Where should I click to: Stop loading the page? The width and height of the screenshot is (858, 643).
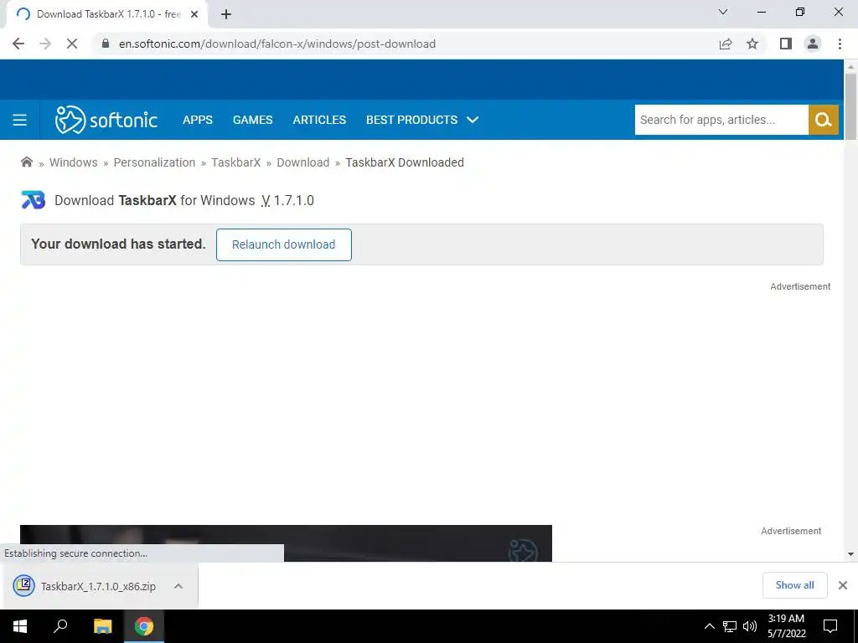coord(72,44)
